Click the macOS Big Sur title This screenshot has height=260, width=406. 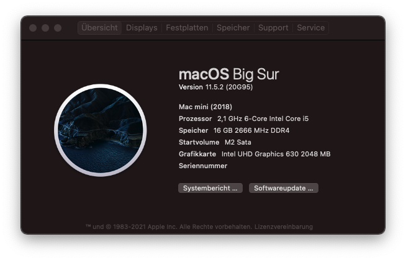point(229,74)
